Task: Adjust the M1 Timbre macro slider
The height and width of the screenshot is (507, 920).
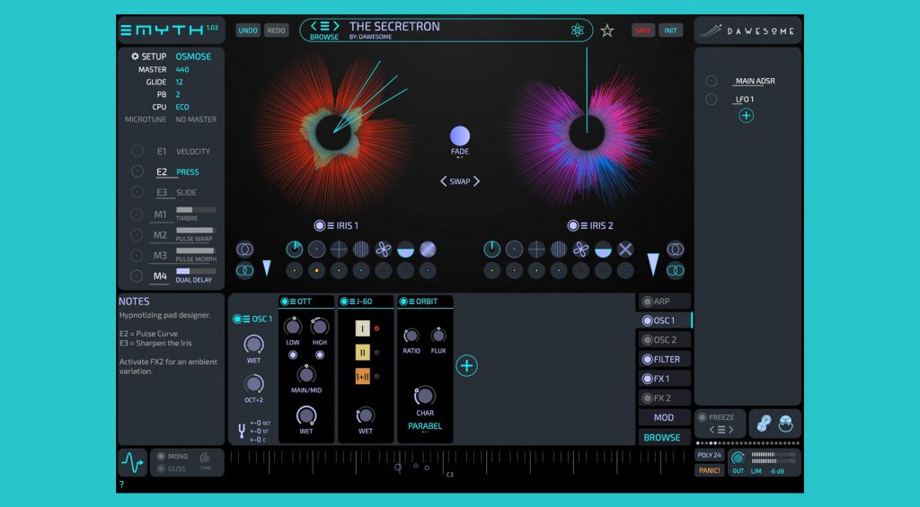Action: (x=195, y=210)
